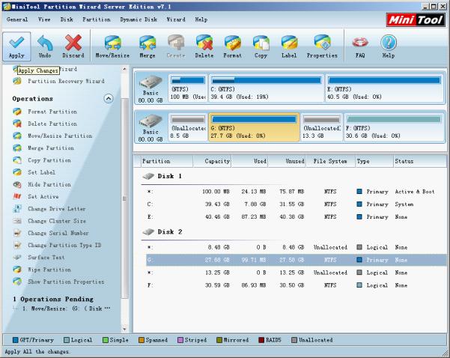Show Properties from the toolbar
This screenshot has height=358, width=450.
click(x=322, y=46)
